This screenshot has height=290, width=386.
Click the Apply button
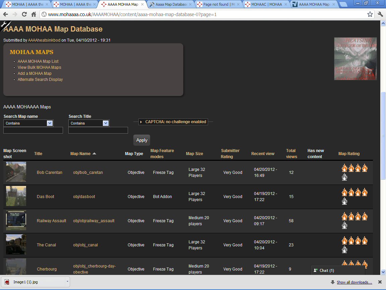tap(141, 140)
